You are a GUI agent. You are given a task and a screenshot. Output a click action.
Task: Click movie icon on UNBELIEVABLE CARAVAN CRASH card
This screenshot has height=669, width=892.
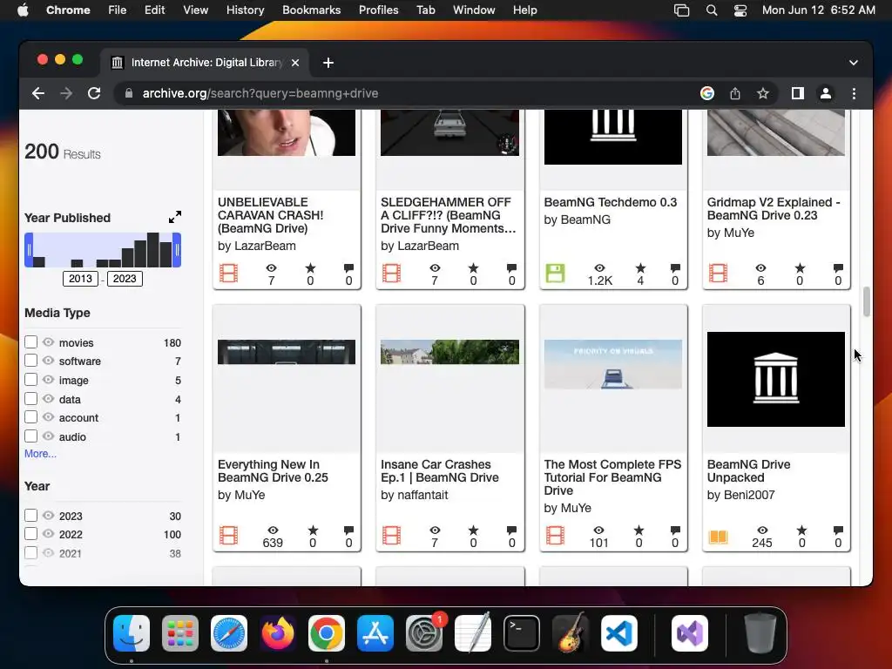[x=229, y=273]
